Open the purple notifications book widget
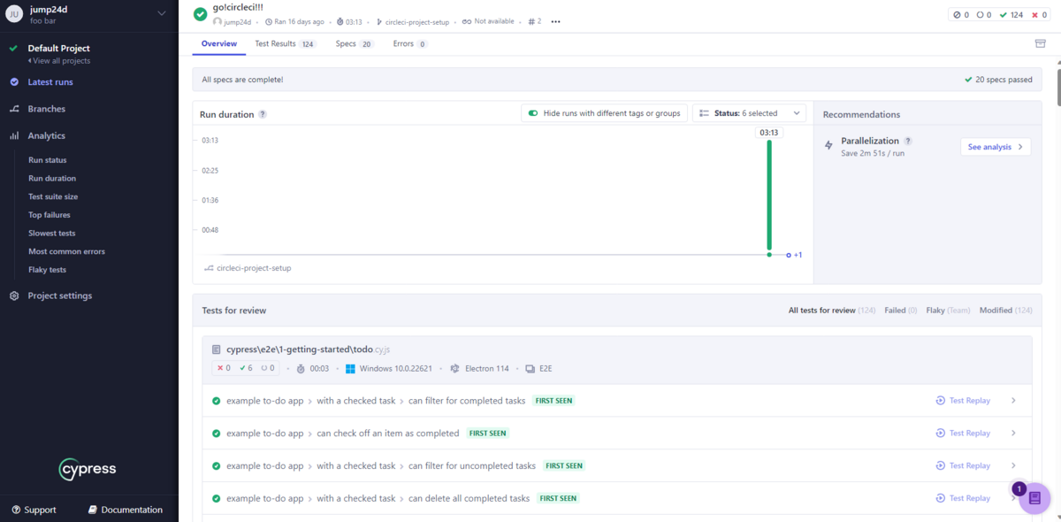Viewport: 1061px width, 522px height. click(1034, 498)
